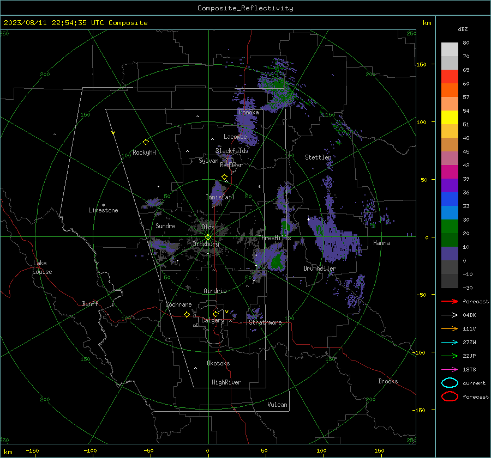Click the Strathmore town label

click(x=265, y=322)
